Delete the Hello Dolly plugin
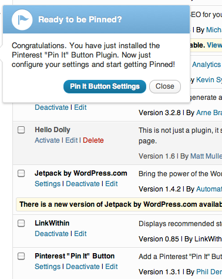The image size is (222, 279). 93,140
